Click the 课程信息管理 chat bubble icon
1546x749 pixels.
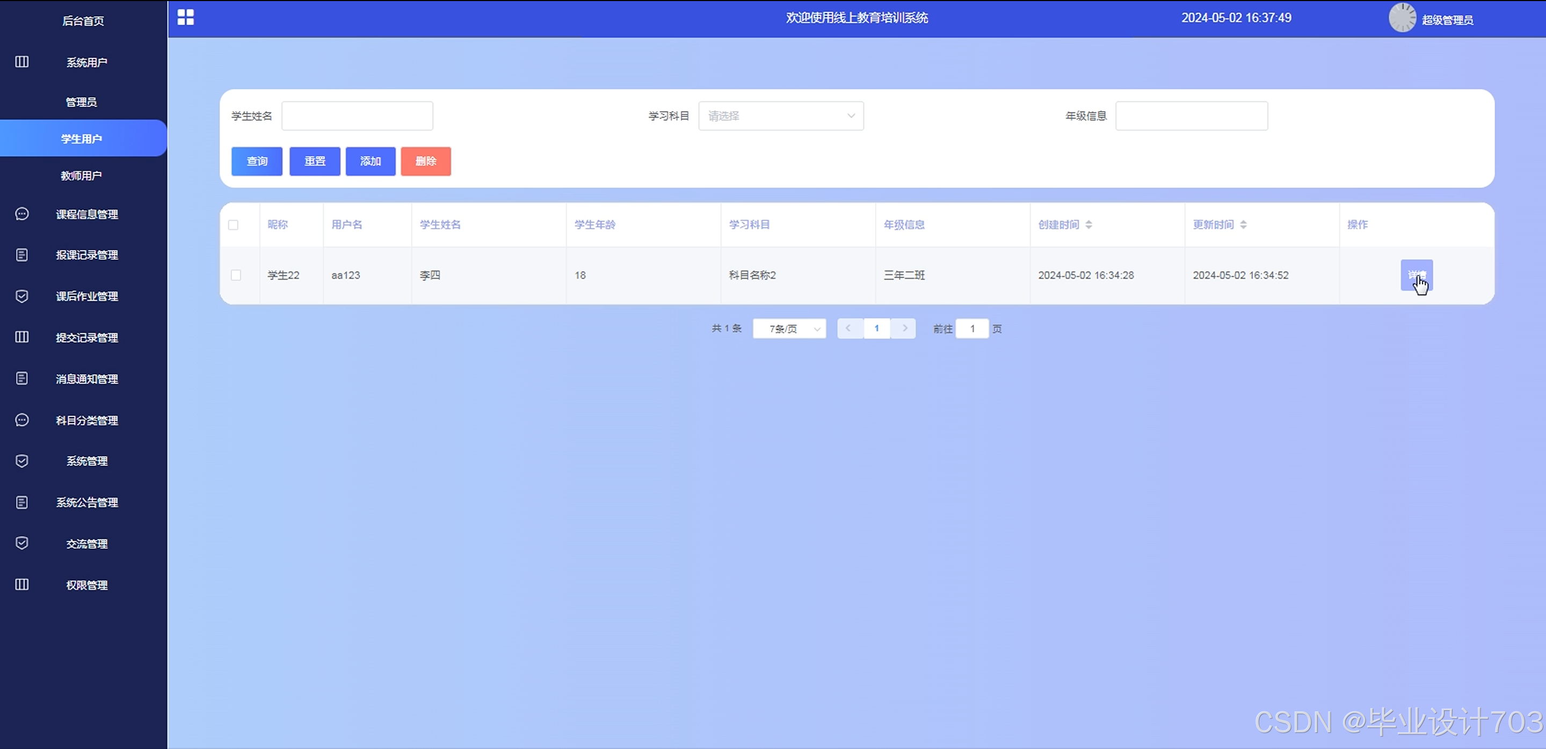pos(21,214)
